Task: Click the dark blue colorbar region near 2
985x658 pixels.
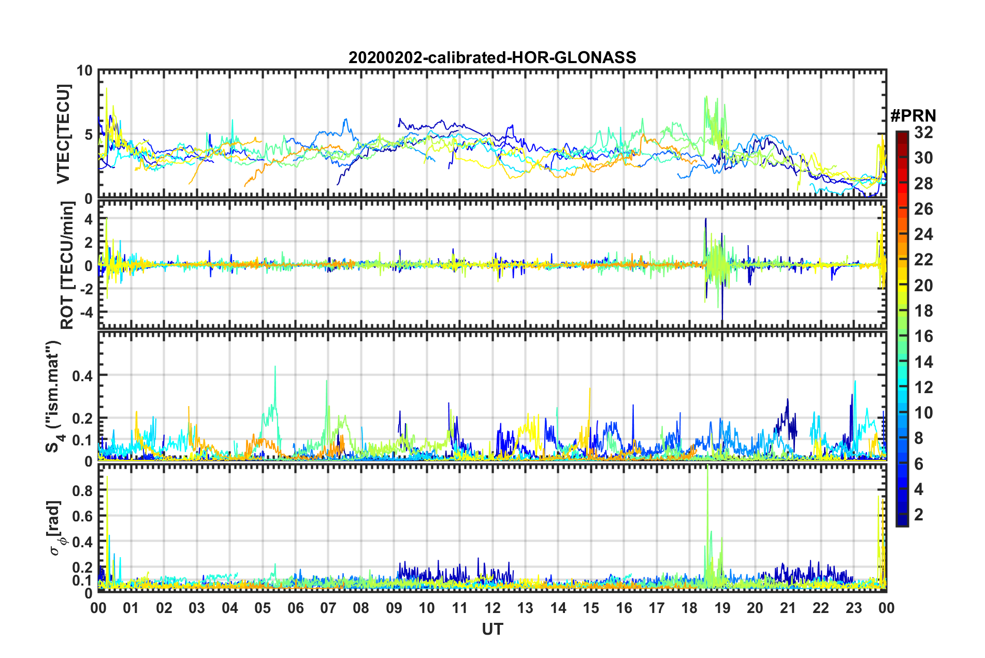Action: click(x=902, y=515)
